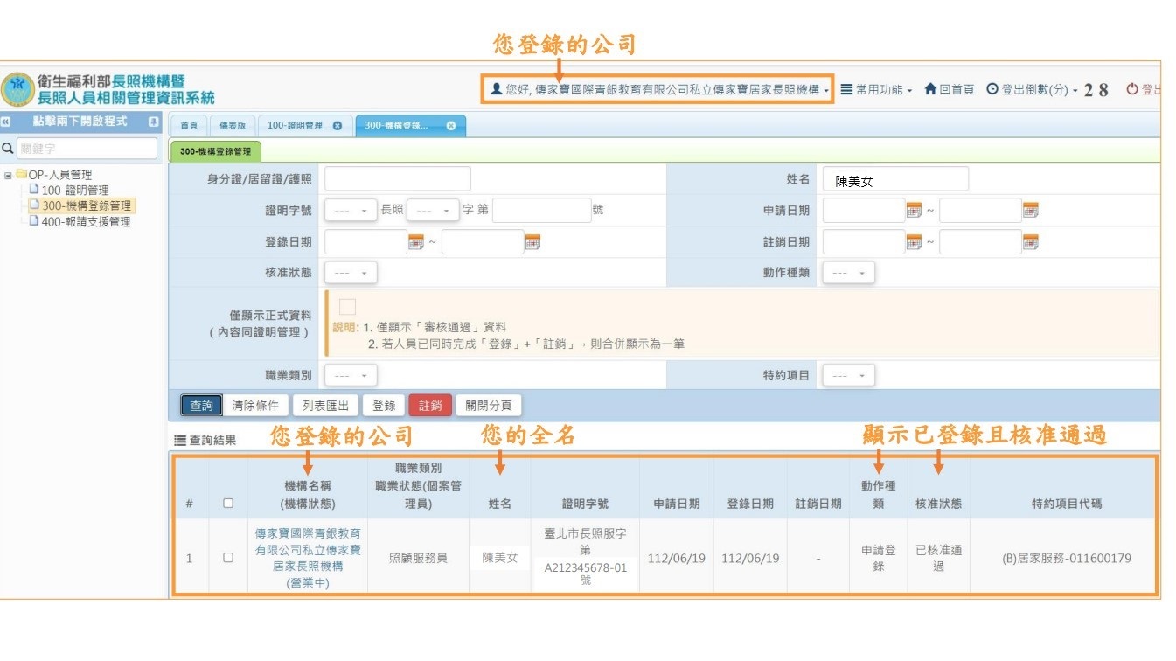Image resolution: width=1176 pixels, height=661 pixels.
Task: Expand the 動作種類 dropdown
Action: (848, 273)
